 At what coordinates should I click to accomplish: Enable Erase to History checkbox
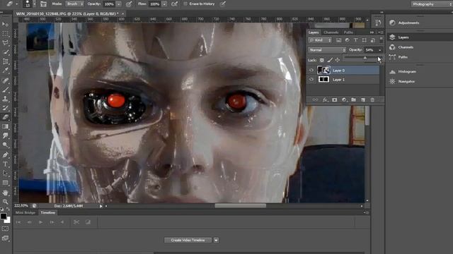[185, 4]
